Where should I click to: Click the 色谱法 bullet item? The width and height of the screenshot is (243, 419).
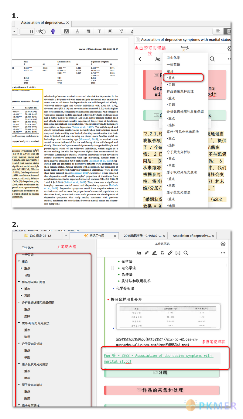127,275
